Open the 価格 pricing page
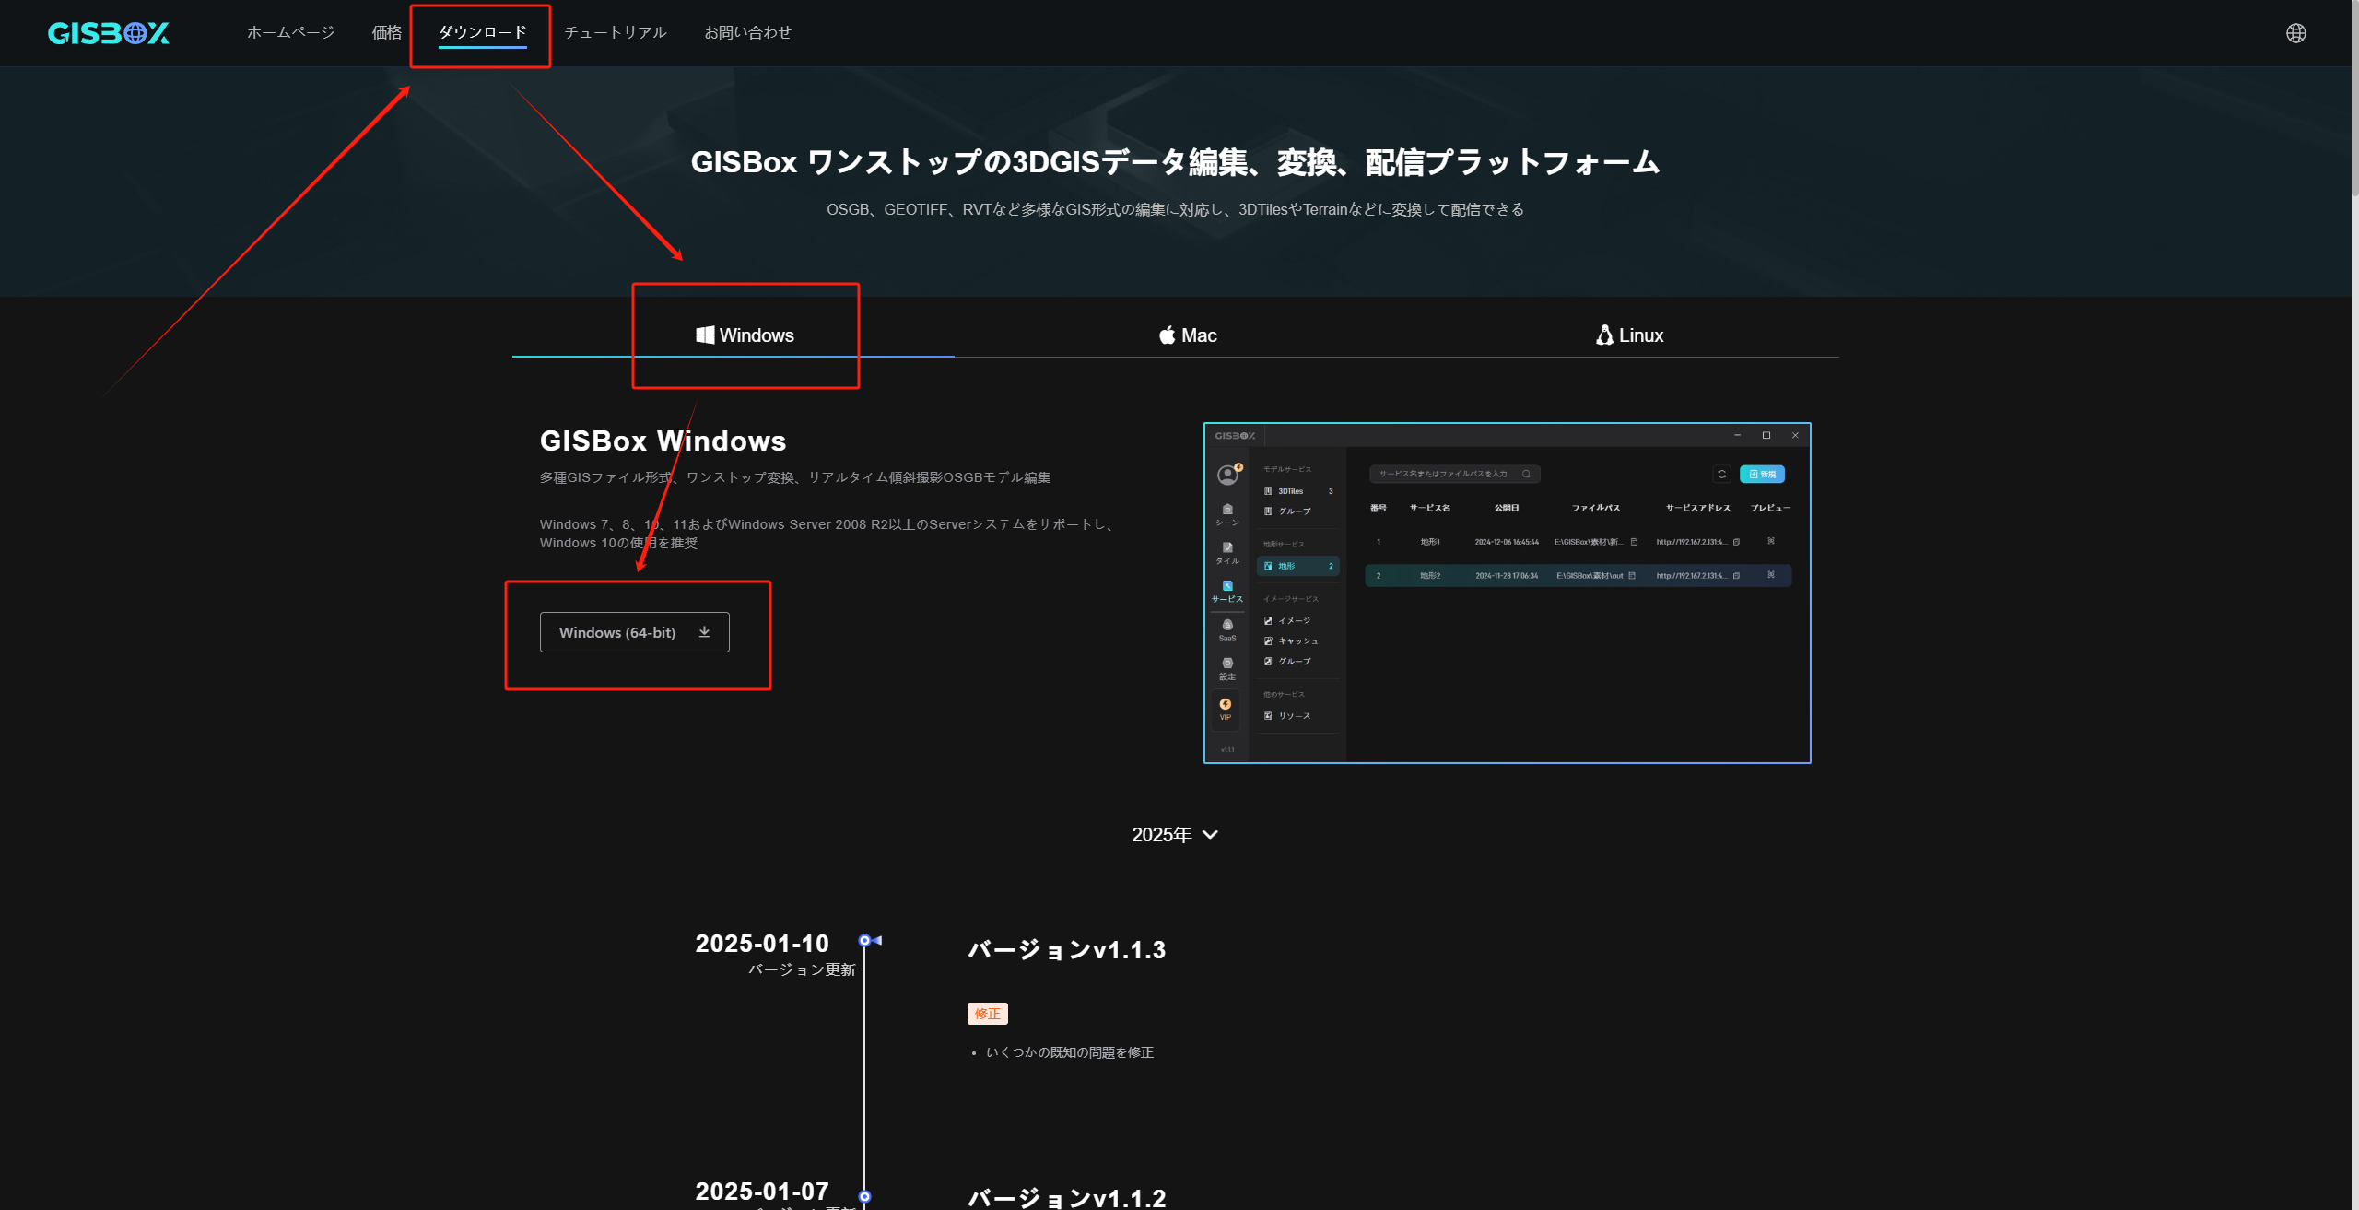Screen dimensions: 2359x1210 click(387, 32)
